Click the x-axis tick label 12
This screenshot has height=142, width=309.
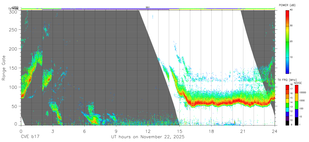[x=148, y=131]
